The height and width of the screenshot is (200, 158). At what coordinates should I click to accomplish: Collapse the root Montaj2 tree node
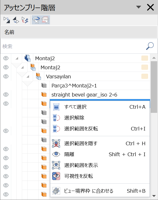17,58
